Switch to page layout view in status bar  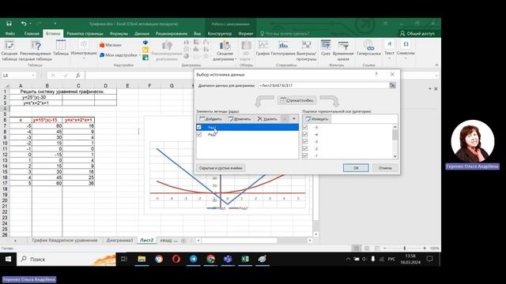point(367,248)
